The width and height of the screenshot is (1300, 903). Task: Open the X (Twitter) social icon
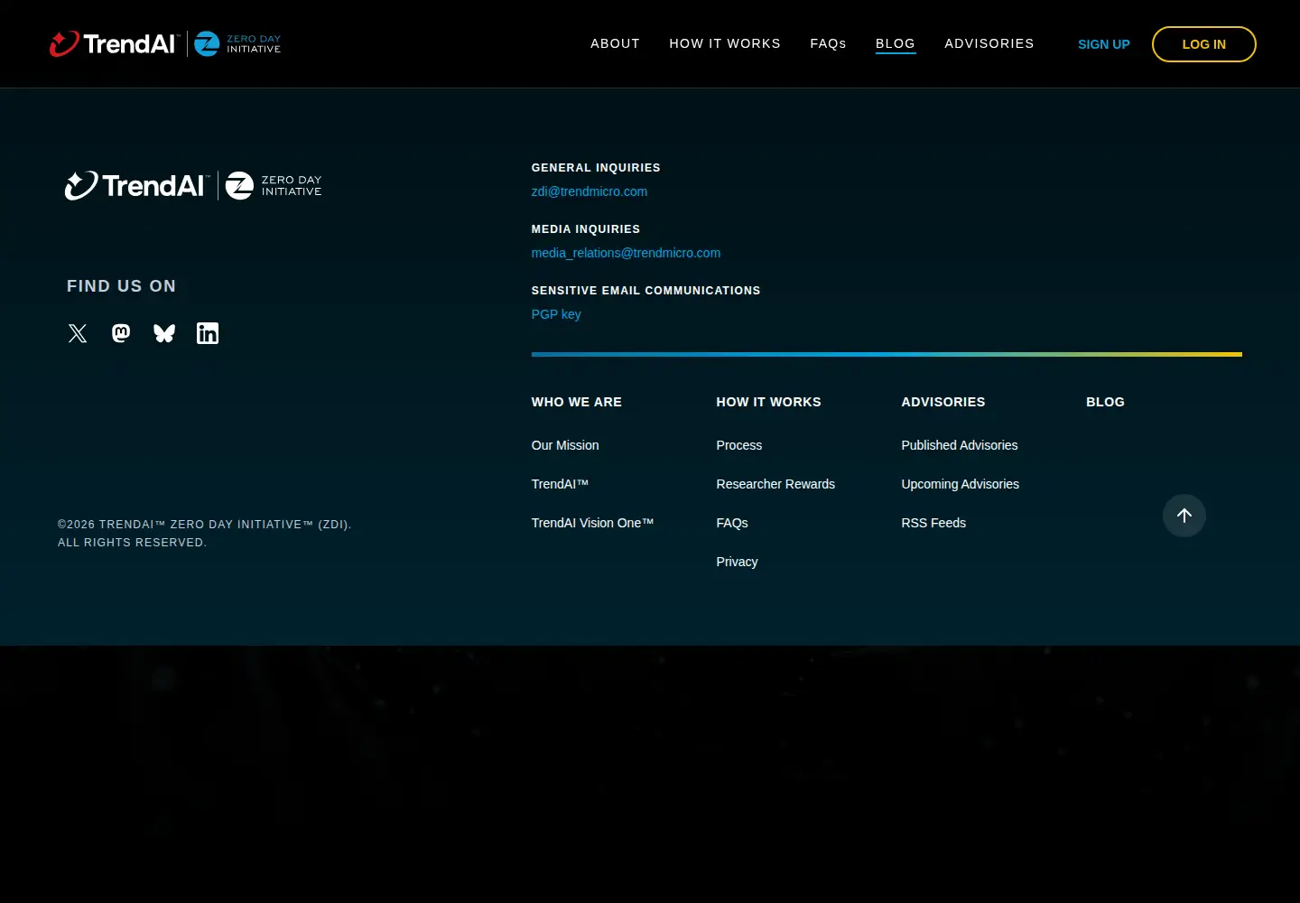click(x=78, y=333)
